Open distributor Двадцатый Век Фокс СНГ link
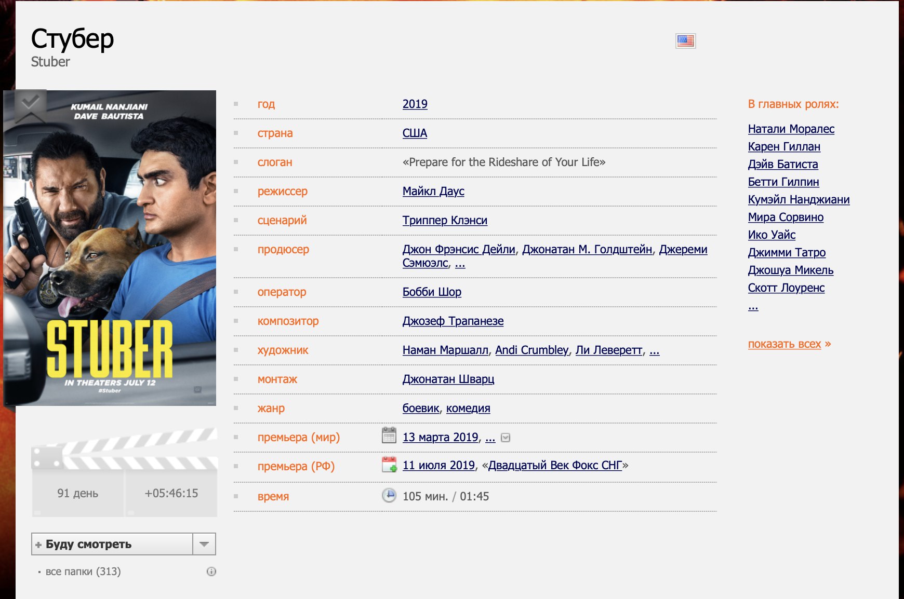 pos(555,465)
